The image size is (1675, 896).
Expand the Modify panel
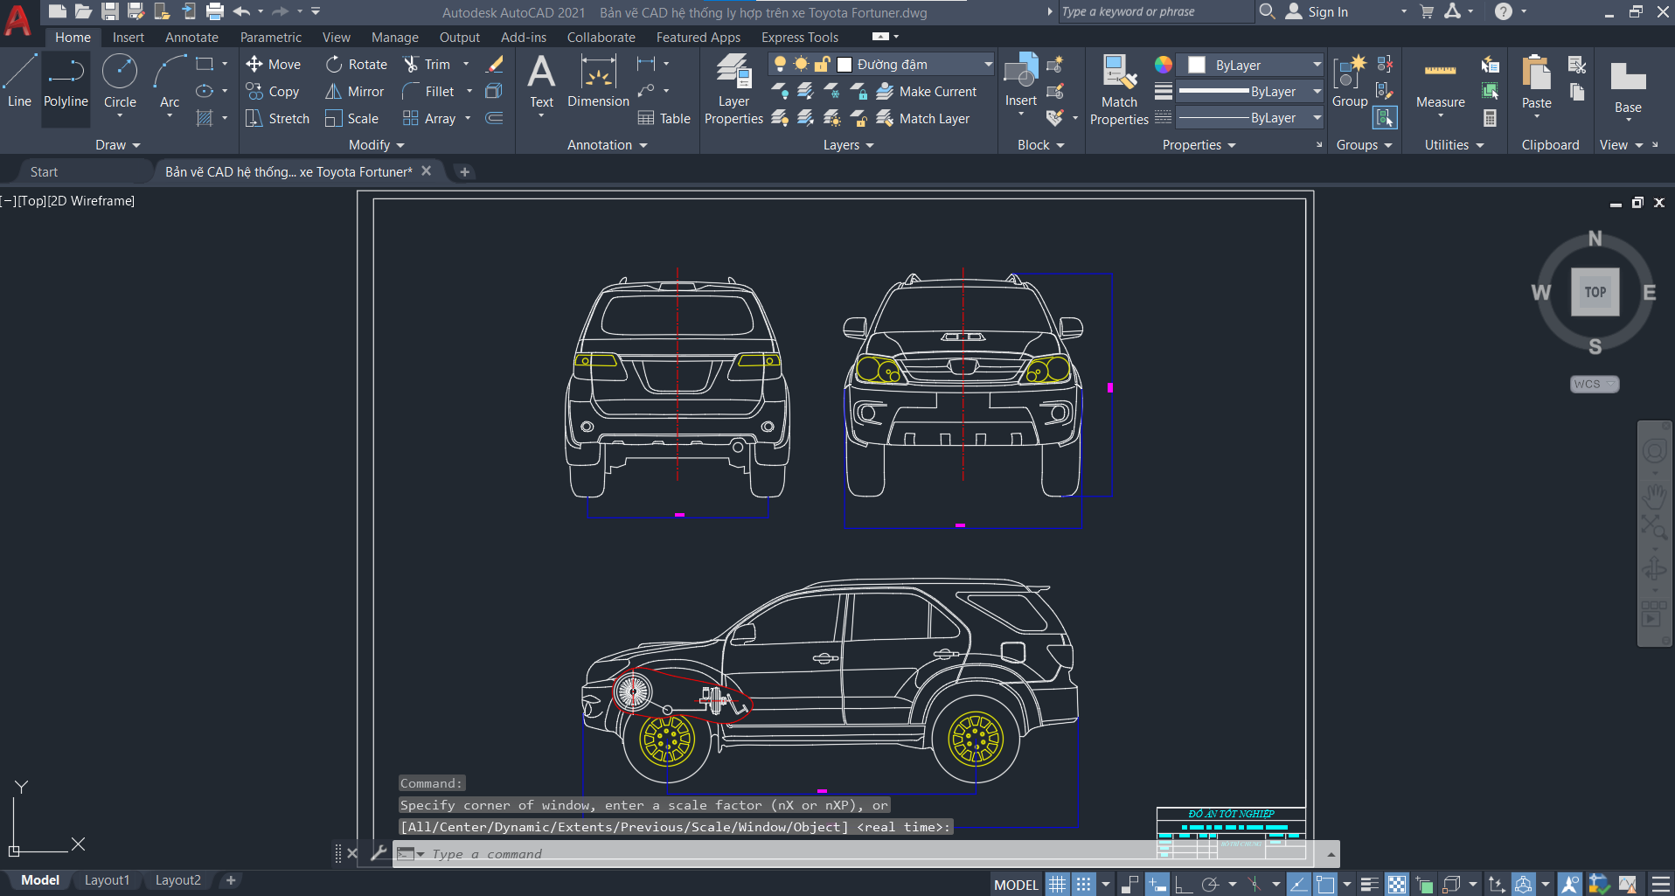click(377, 144)
